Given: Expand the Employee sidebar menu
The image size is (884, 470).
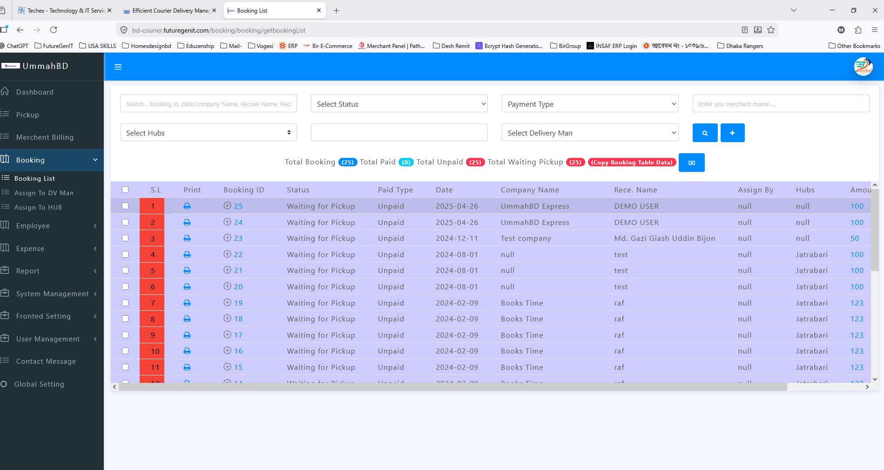Looking at the screenshot, I should 52,225.
